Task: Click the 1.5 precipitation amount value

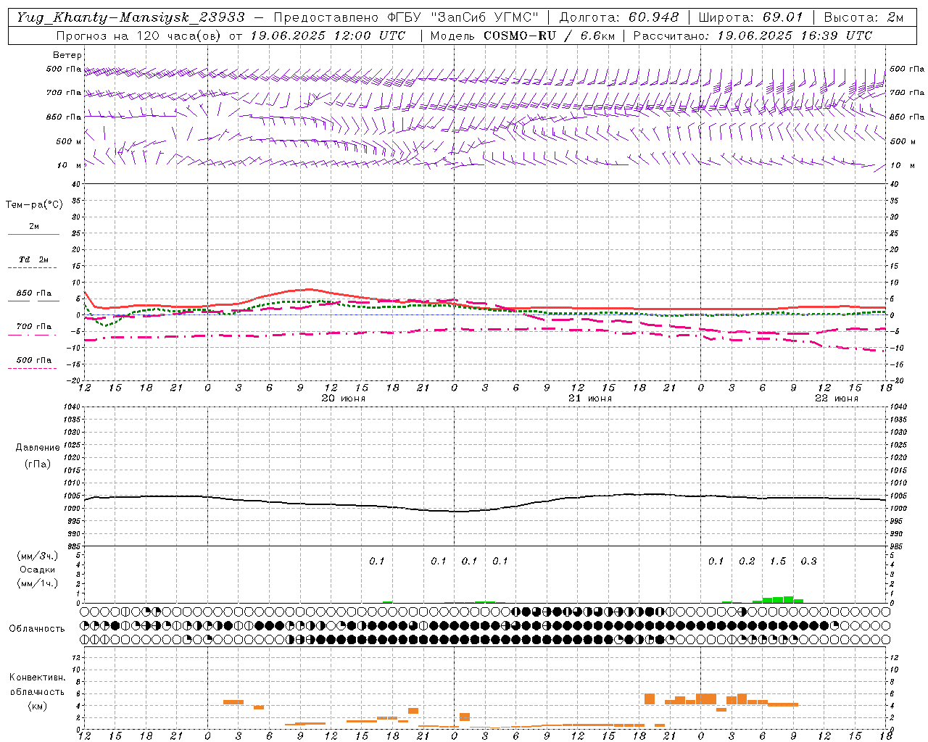Action: (x=778, y=562)
